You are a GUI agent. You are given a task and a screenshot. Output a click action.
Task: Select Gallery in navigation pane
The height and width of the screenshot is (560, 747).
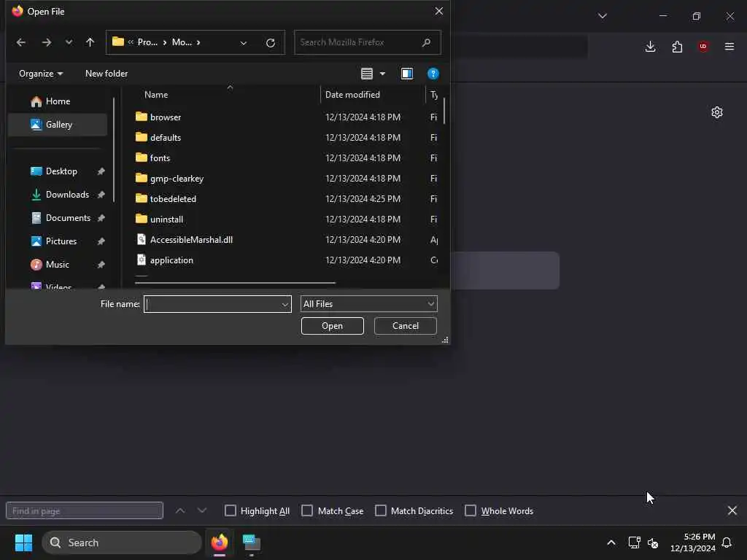pos(58,124)
